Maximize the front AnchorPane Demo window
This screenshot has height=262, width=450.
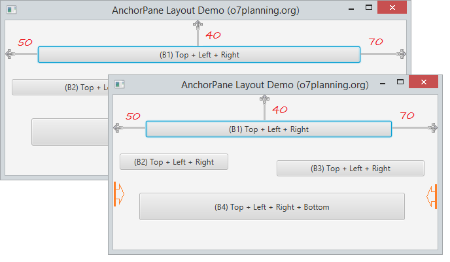click(x=400, y=82)
